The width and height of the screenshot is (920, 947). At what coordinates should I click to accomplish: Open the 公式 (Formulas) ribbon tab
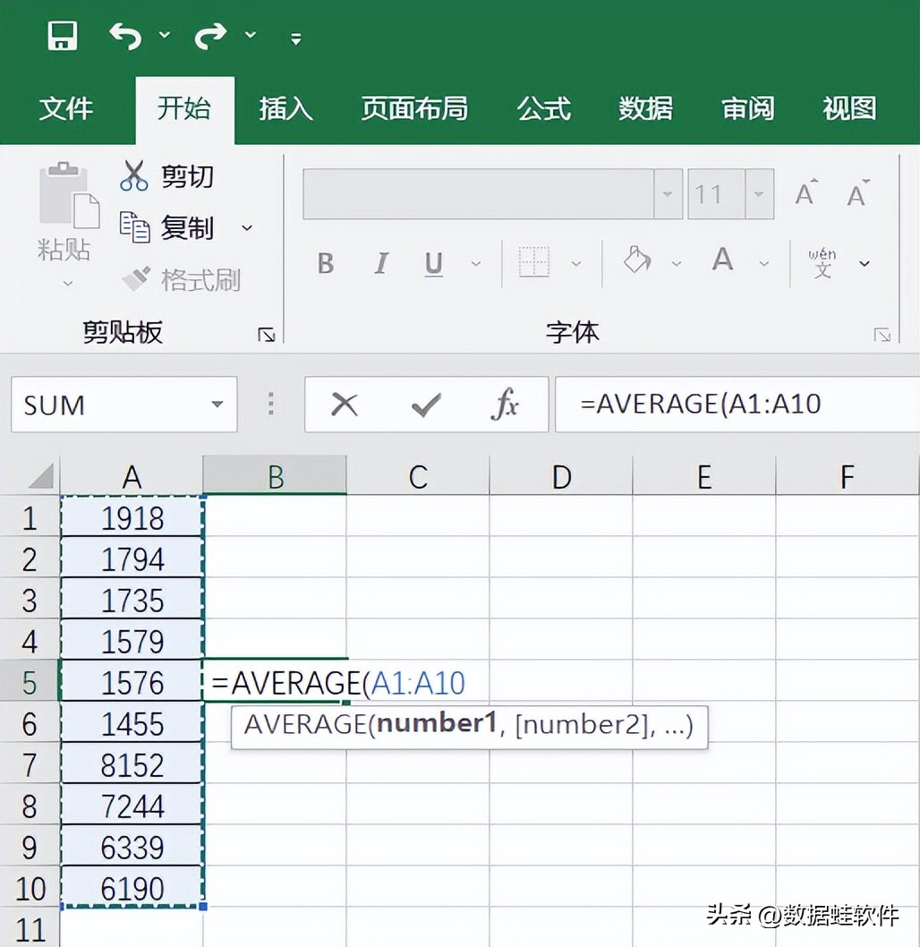[x=543, y=108]
